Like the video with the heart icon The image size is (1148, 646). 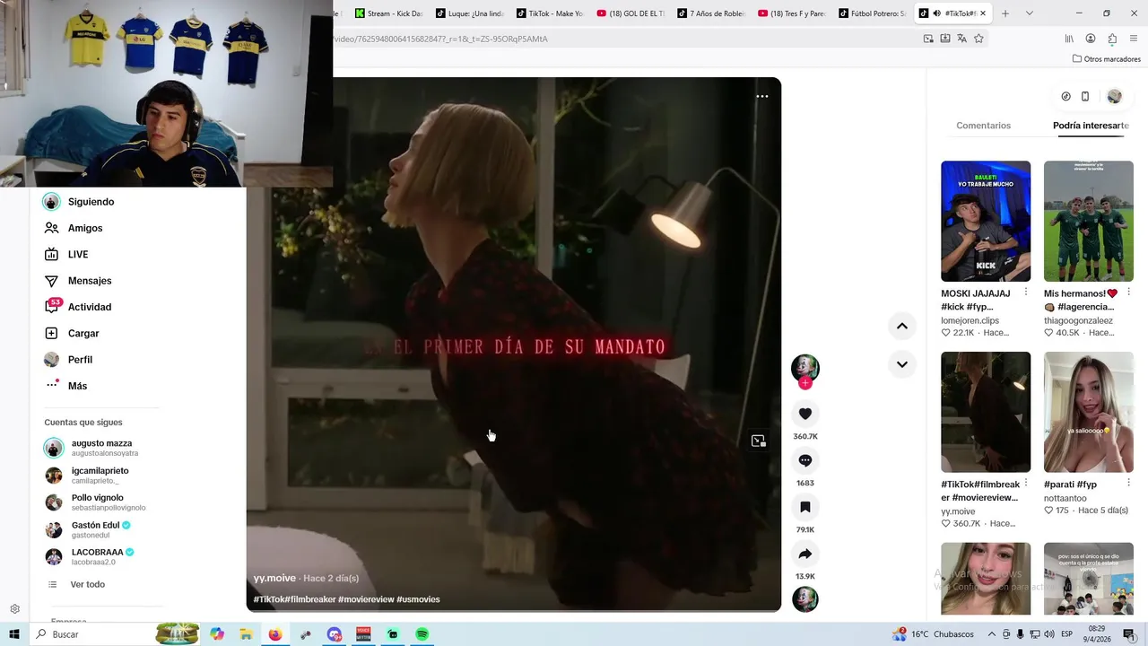[x=805, y=414]
